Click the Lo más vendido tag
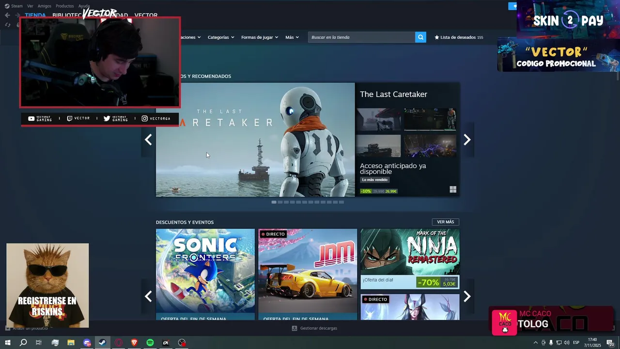The height and width of the screenshot is (349, 620). tap(375, 180)
